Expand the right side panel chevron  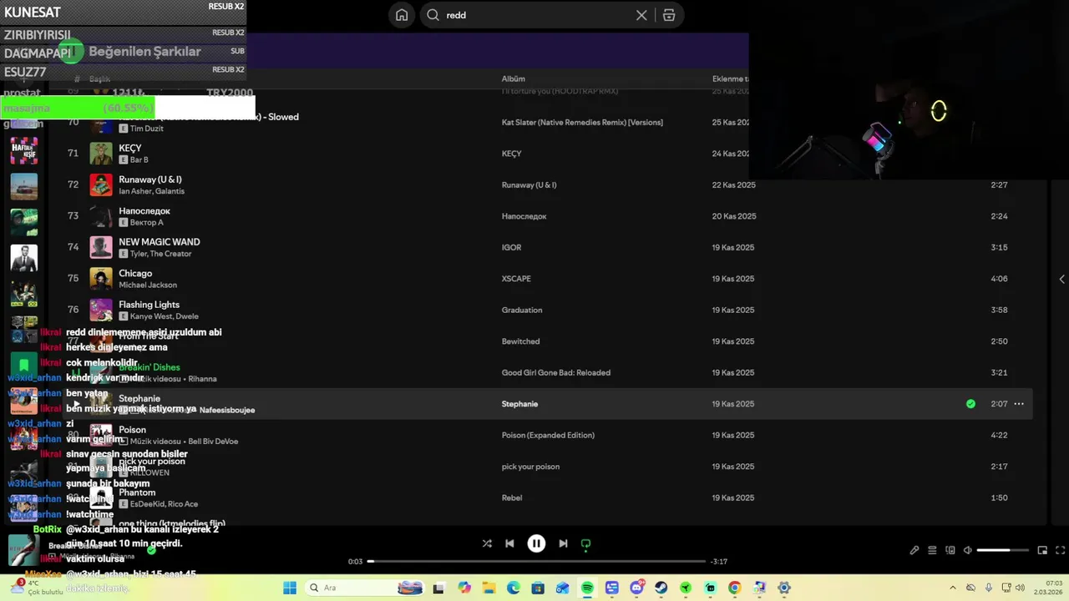[1061, 279]
